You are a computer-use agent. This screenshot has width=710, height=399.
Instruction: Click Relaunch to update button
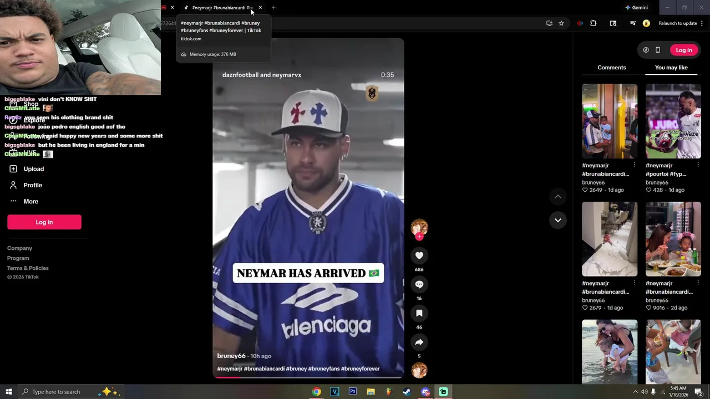pos(678,23)
